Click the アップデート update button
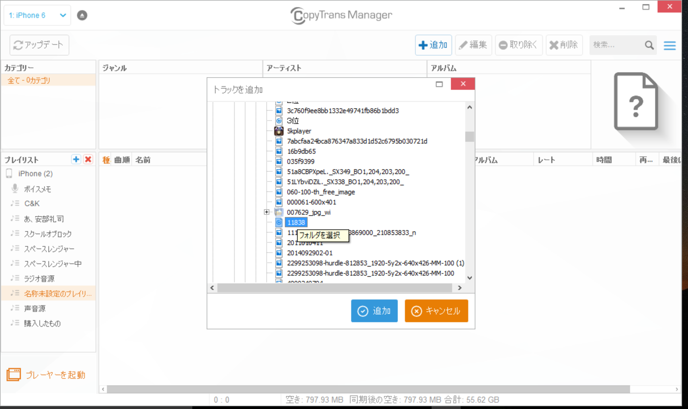The width and height of the screenshot is (688, 409). [39, 45]
